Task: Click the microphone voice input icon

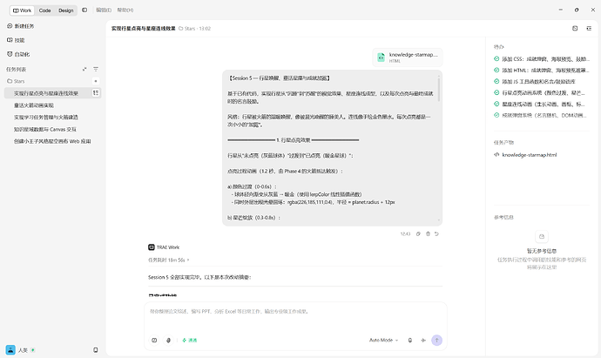Action: (410, 340)
